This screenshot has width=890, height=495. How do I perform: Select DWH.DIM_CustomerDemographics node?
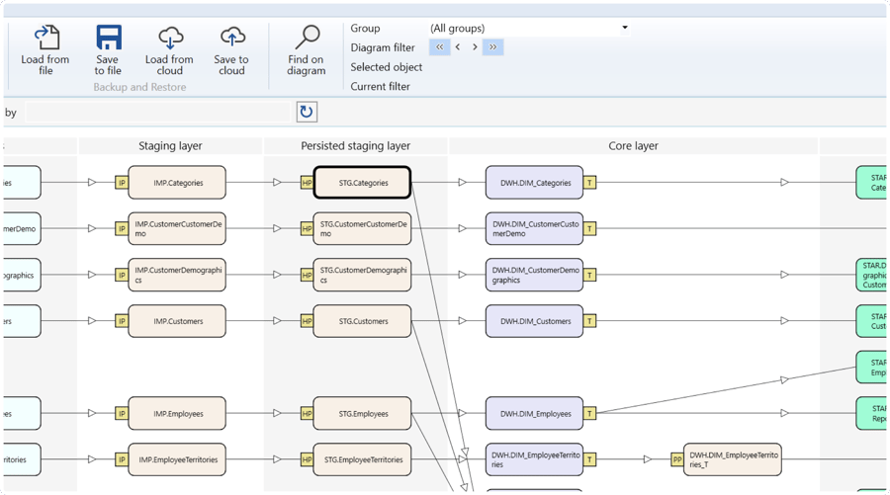534,275
